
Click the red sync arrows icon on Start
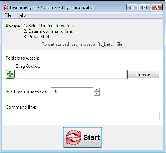73,137
